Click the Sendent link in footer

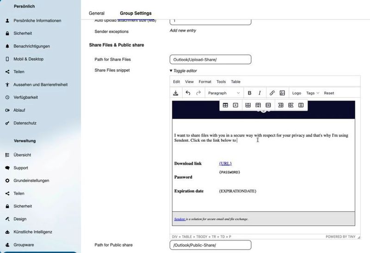pyautogui.click(x=180, y=219)
